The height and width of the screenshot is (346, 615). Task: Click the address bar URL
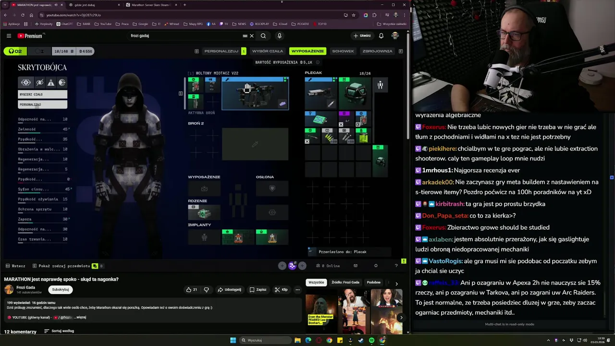[74, 15]
